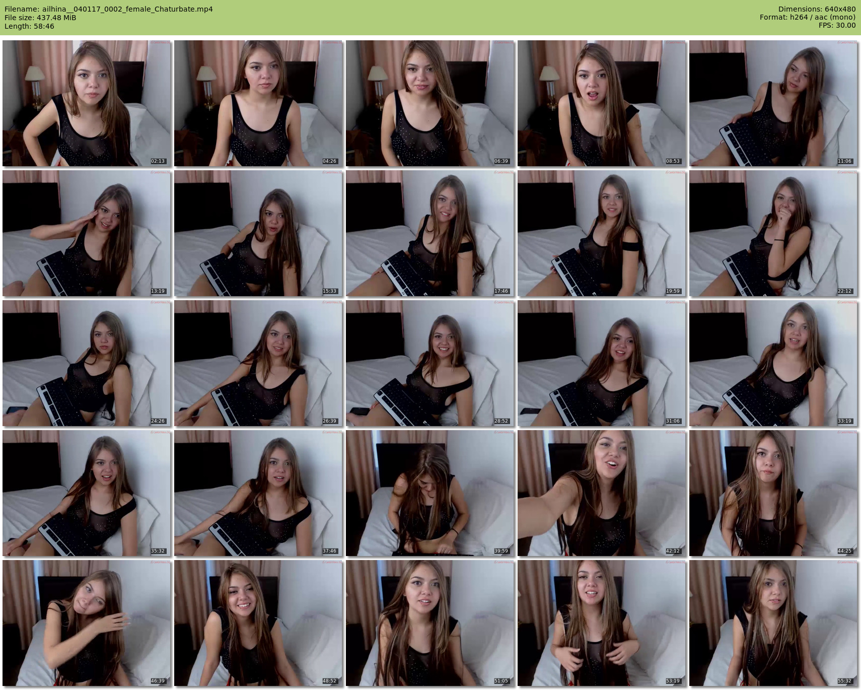This screenshot has width=861, height=690.
Task: Select the frame marked 42:12
Action: click(x=602, y=493)
